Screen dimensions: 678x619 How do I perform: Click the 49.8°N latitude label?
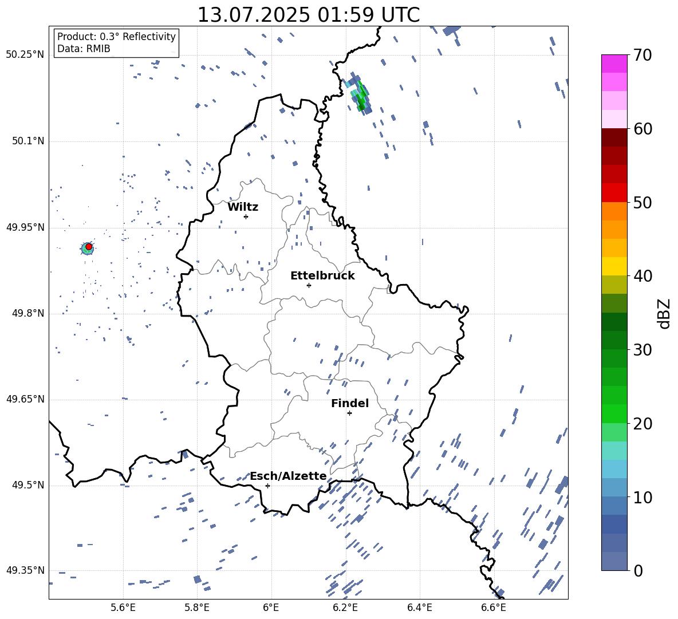[27, 313]
